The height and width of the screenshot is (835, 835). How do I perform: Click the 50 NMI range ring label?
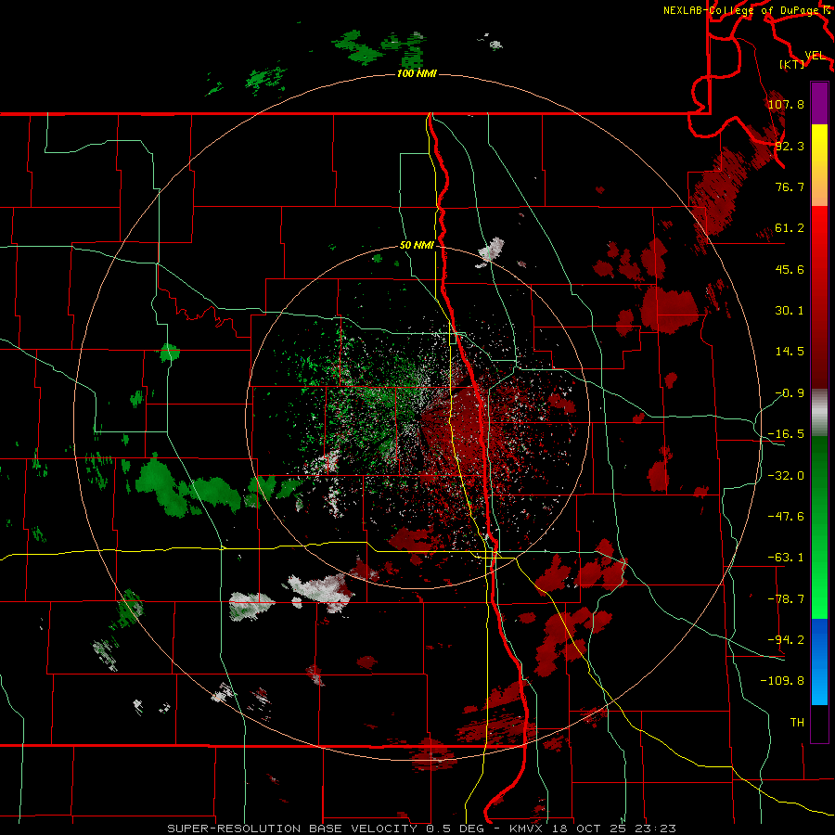click(x=417, y=246)
